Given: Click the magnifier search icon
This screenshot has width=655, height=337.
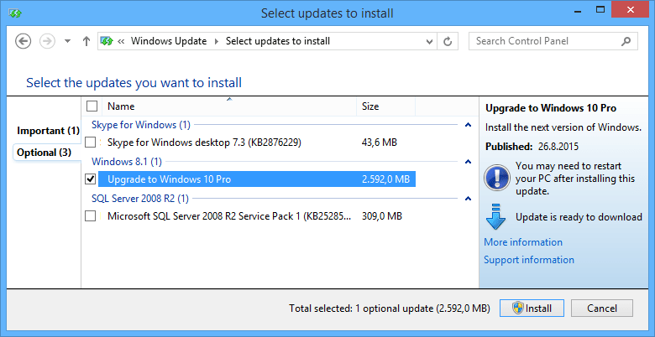Looking at the screenshot, I should coord(626,41).
